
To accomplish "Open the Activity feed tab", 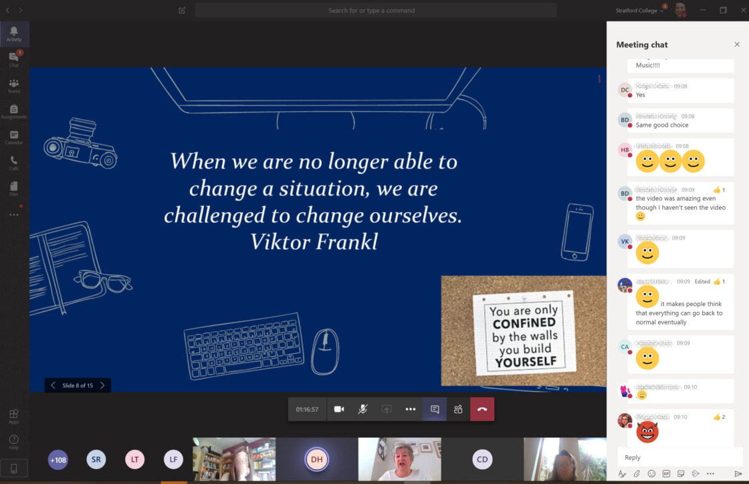I will point(13,32).
